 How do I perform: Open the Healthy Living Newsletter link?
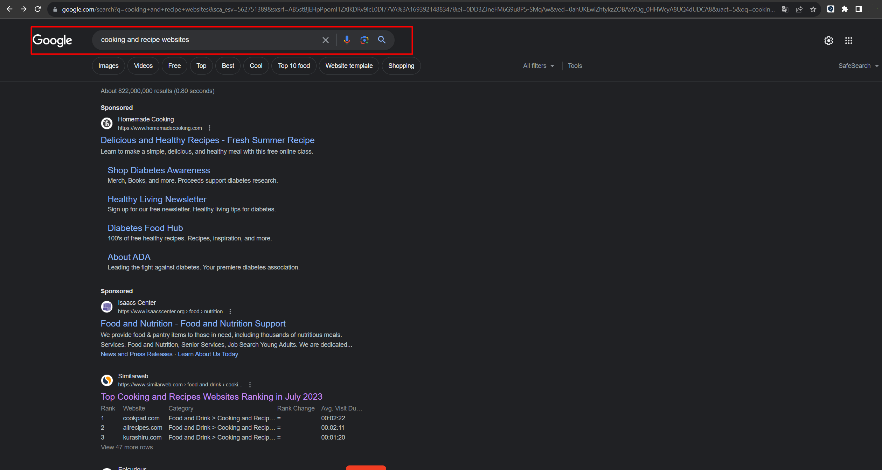click(157, 199)
